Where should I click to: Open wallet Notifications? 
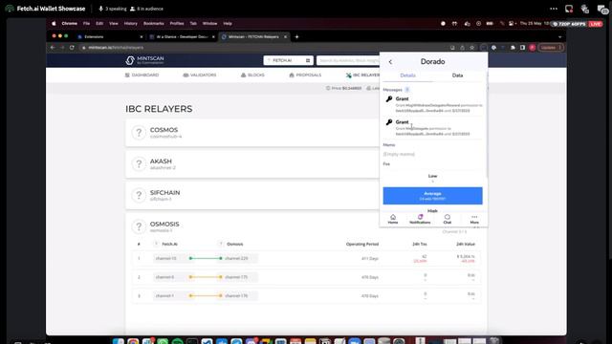[420, 219]
